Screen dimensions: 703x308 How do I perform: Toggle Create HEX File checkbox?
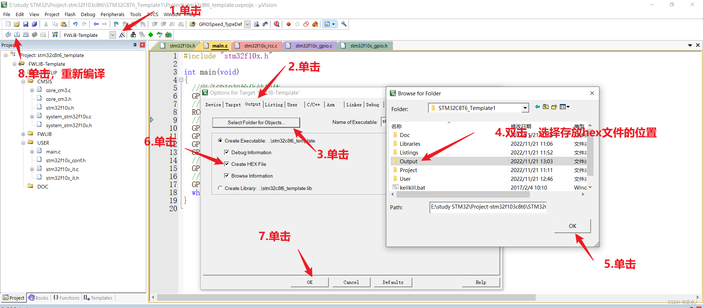pos(227,164)
